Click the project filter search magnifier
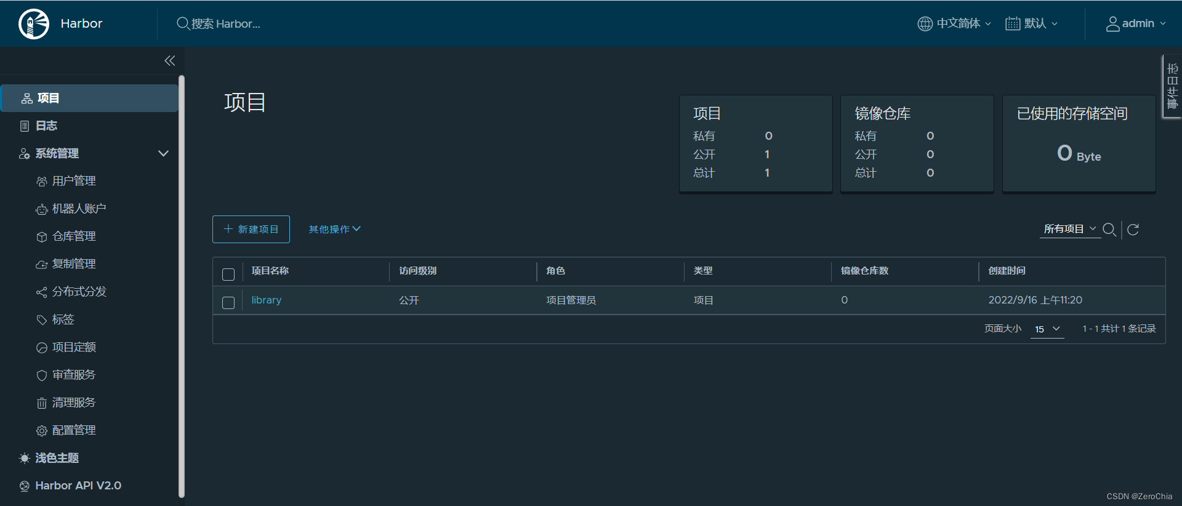 (x=1109, y=230)
